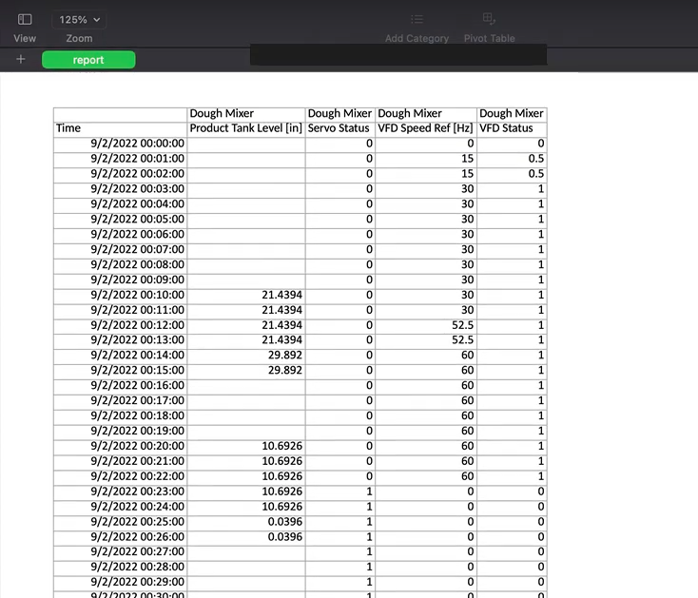The image size is (698, 598).
Task: Select empty tank level cell in 00:16:00 row
Action: click(x=246, y=385)
